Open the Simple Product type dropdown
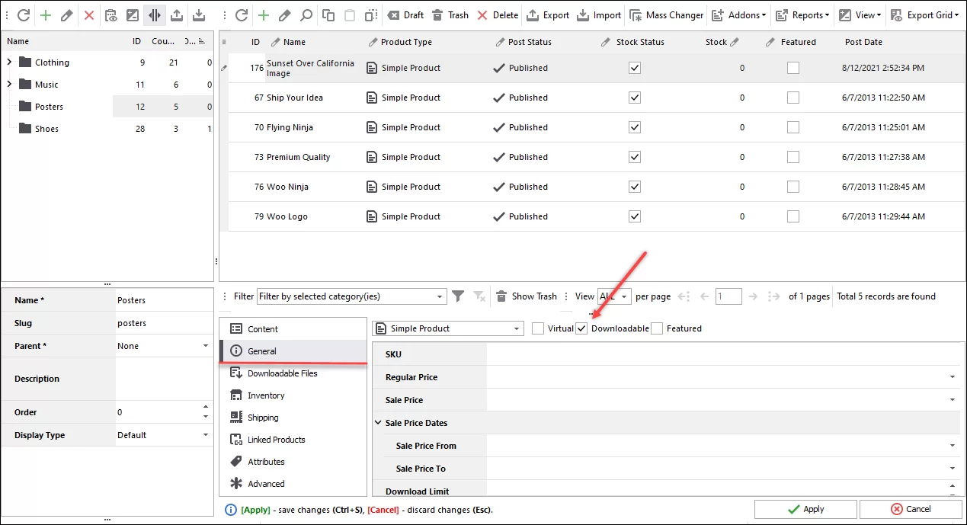 (516, 328)
